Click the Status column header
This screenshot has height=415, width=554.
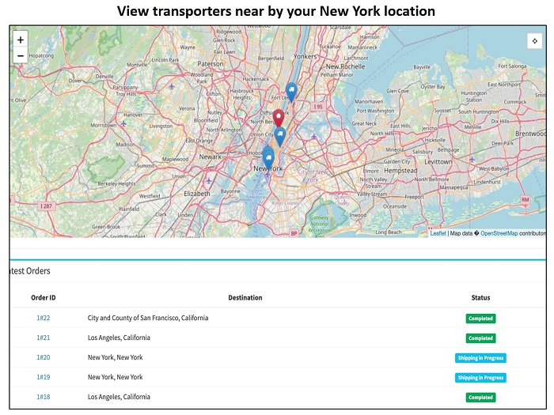point(480,298)
